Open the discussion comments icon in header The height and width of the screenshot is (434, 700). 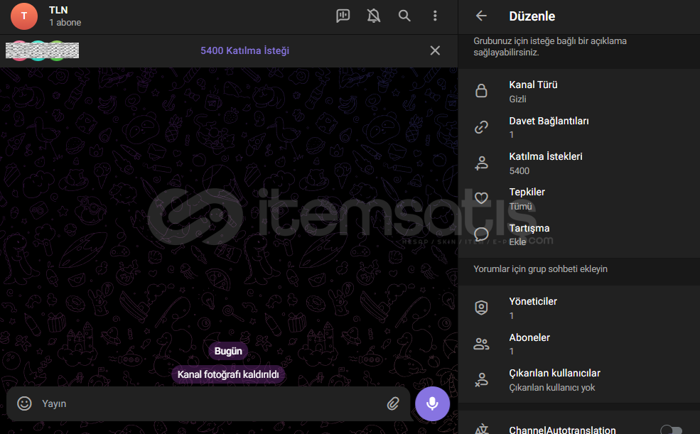tap(343, 16)
